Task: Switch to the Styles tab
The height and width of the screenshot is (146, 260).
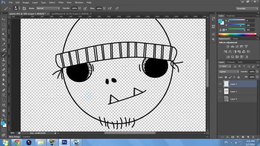Action: click(x=235, y=39)
